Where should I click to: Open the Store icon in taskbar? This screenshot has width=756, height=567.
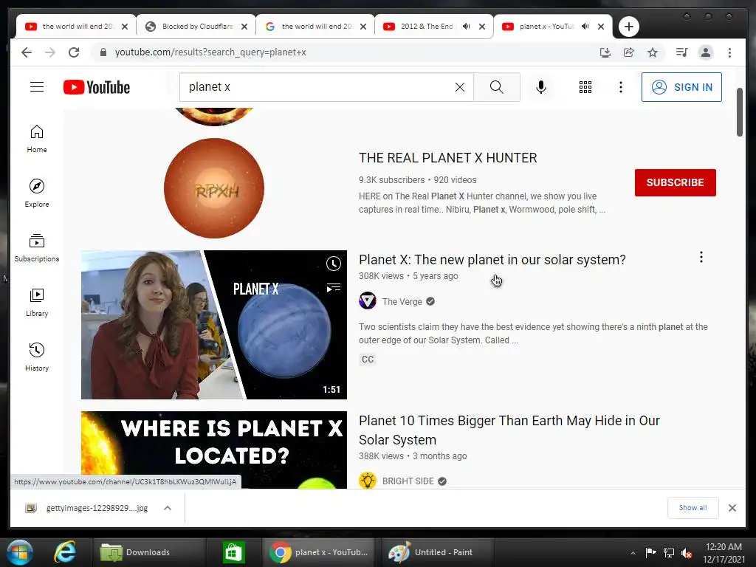pos(234,552)
